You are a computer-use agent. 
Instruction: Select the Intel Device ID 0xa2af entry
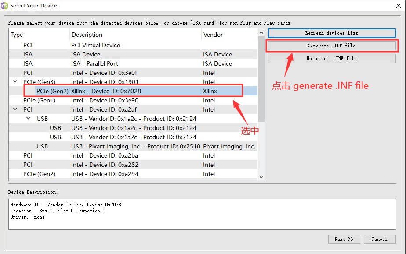[110, 109]
